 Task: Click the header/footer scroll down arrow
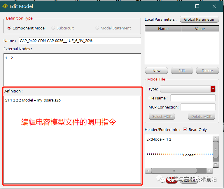click(216, 164)
